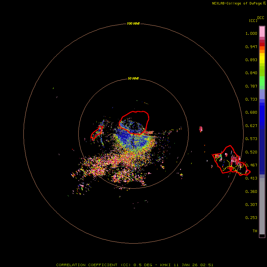267x267 pixels.
Task: Select the 0.253 scale label
Action: pos(251,218)
